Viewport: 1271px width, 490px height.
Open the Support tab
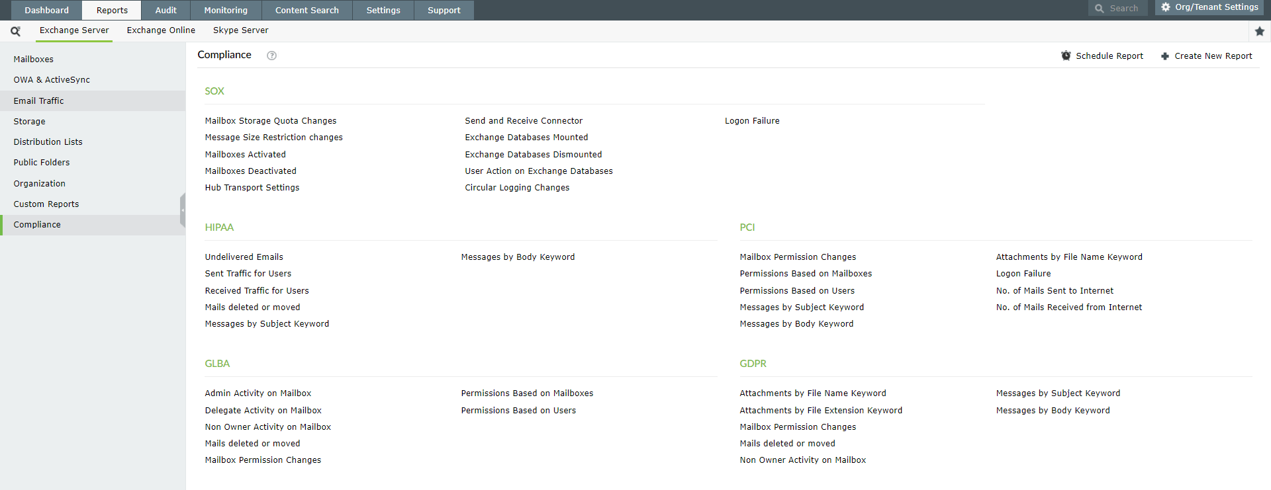444,10
